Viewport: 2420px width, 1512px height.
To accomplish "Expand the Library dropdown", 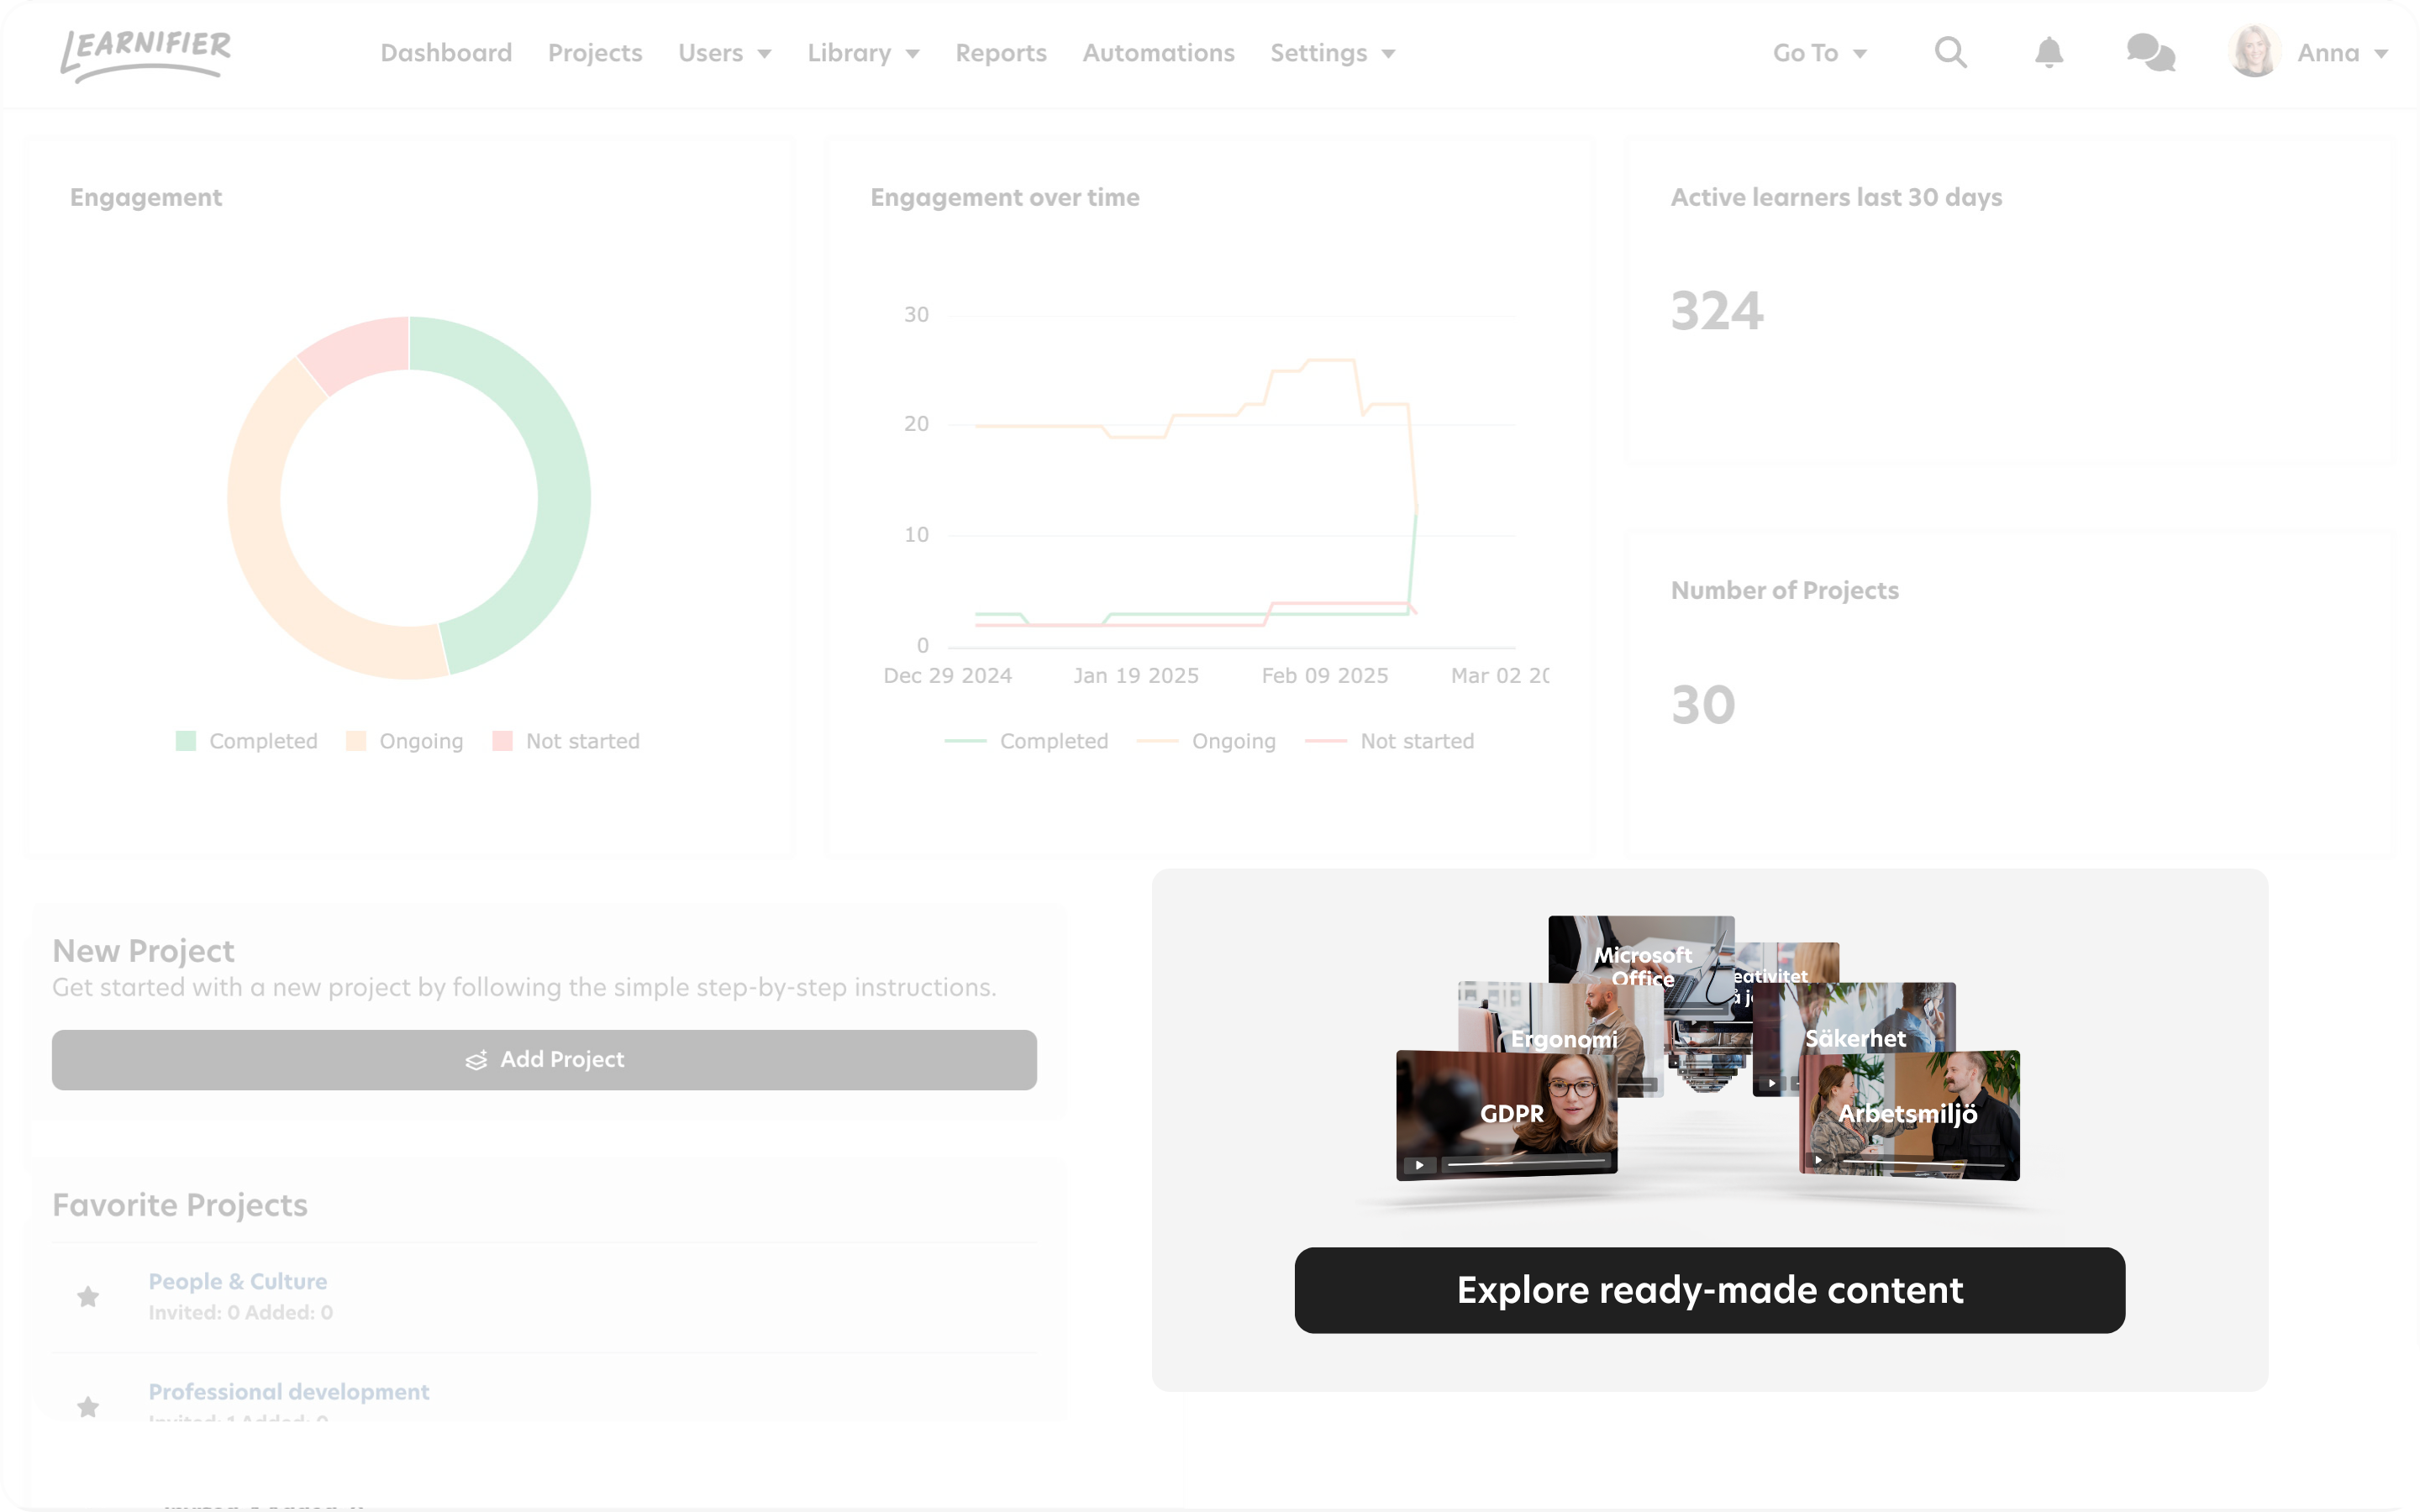I will coord(863,53).
